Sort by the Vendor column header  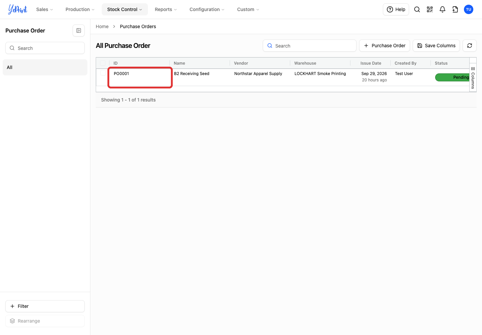click(241, 63)
